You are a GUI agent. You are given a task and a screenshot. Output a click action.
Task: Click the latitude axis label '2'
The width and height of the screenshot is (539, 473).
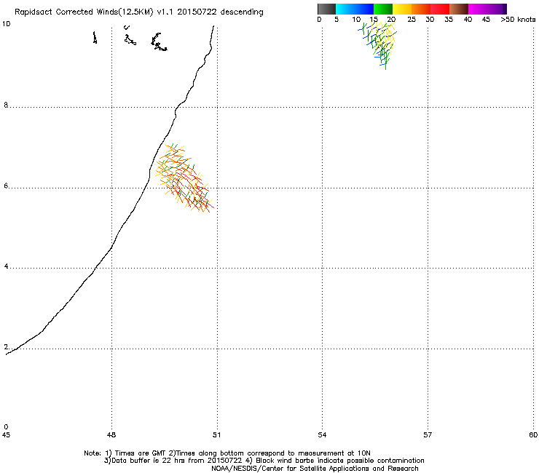pos(6,347)
